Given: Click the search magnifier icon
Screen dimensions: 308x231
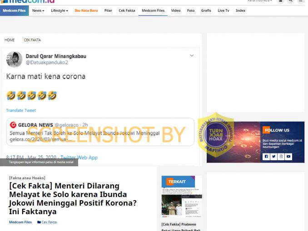Looking at the screenshot, I should tap(291, 1).
